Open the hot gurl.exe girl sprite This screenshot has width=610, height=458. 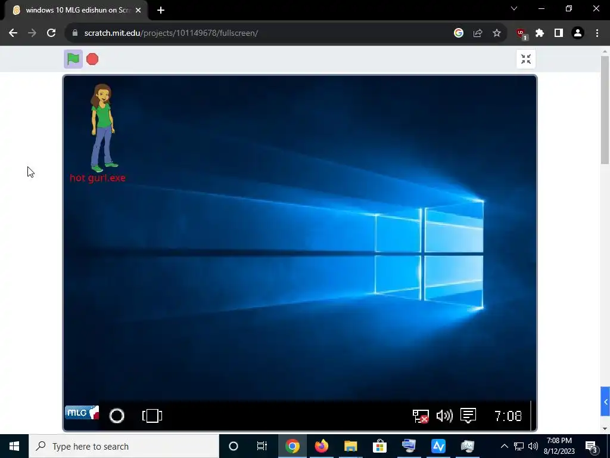[102, 128]
